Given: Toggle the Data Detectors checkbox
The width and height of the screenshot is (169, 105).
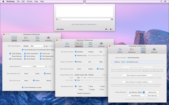Looking at the screenshot, I should point(41,59).
